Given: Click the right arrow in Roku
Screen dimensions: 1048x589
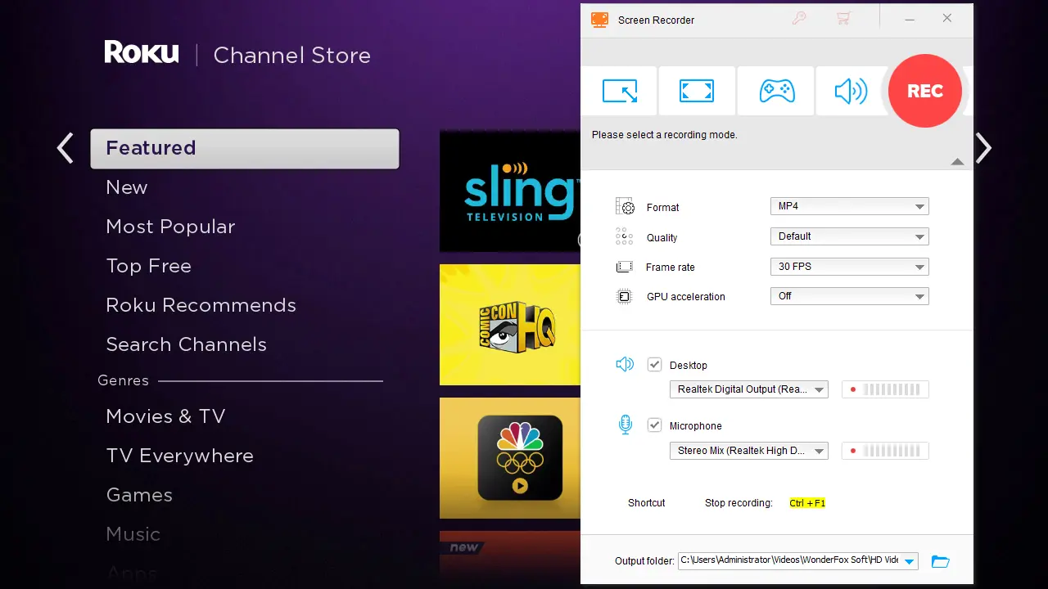Looking at the screenshot, I should click(983, 148).
